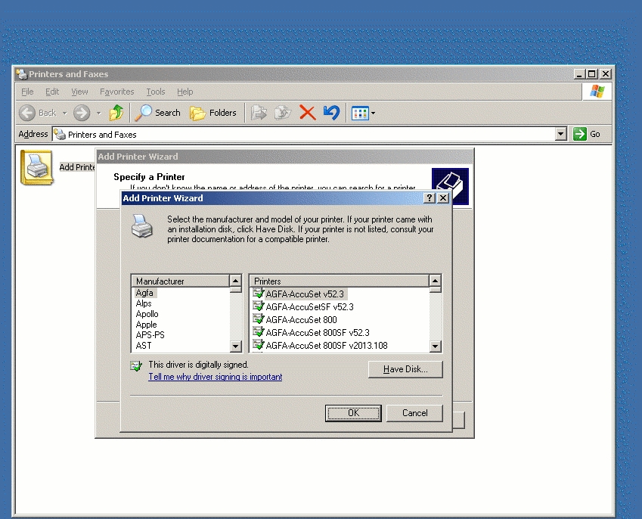Viewport: 642px width, 519px height.
Task: Open the Folders pane icon
Action: [x=197, y=113]
